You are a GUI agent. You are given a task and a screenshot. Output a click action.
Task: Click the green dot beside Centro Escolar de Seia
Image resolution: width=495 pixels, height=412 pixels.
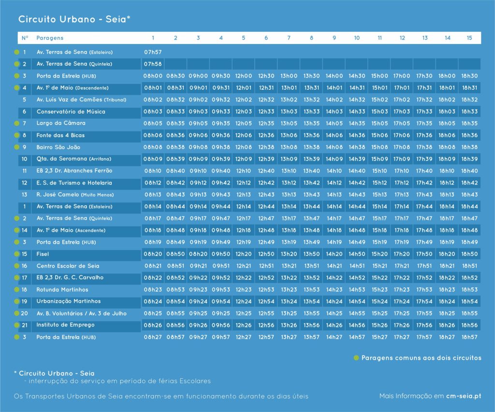coord(17,266)
